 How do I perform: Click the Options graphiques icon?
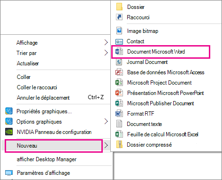(9, 121)
